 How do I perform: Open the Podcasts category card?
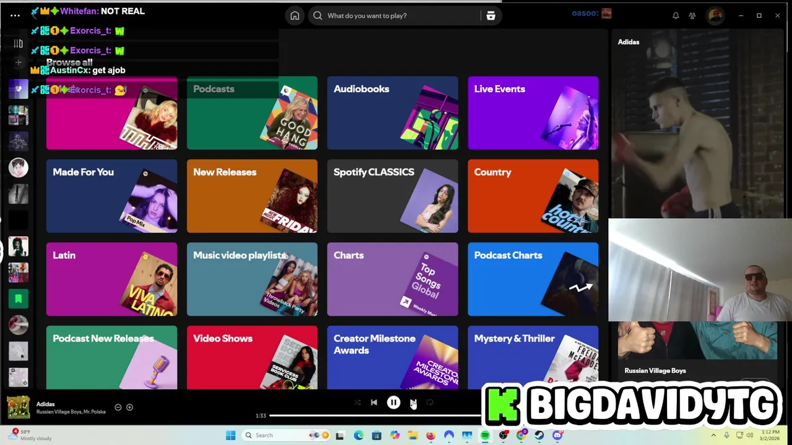(x=252, y=113)
